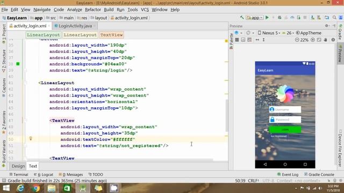Open the orientation dropdown in preview
The width and height of the screenshot is (344, 193).
[249, 33]
